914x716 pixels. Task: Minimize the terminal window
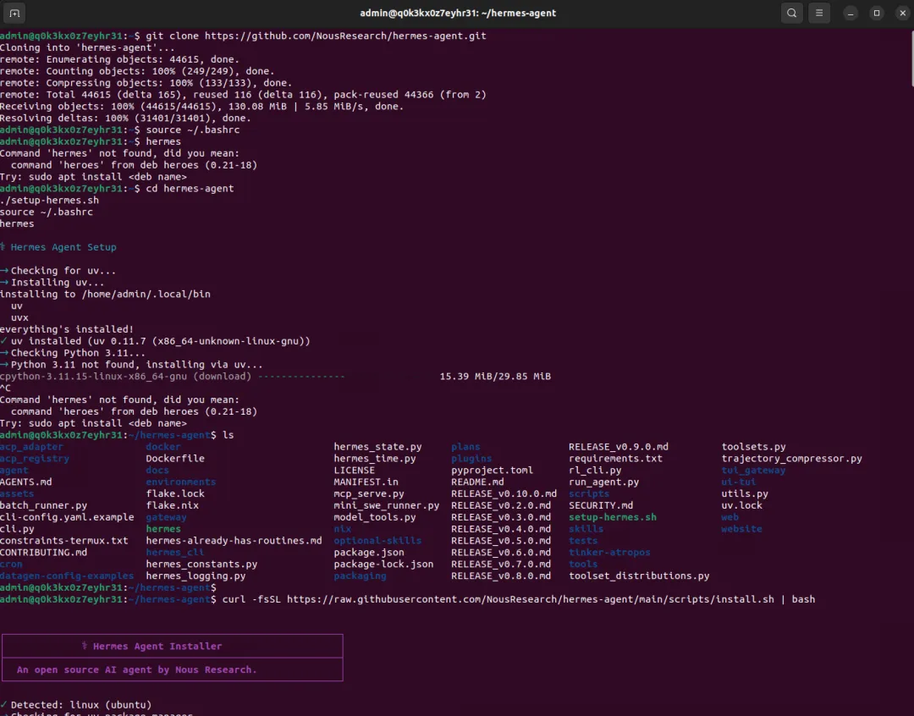[851, 13]
